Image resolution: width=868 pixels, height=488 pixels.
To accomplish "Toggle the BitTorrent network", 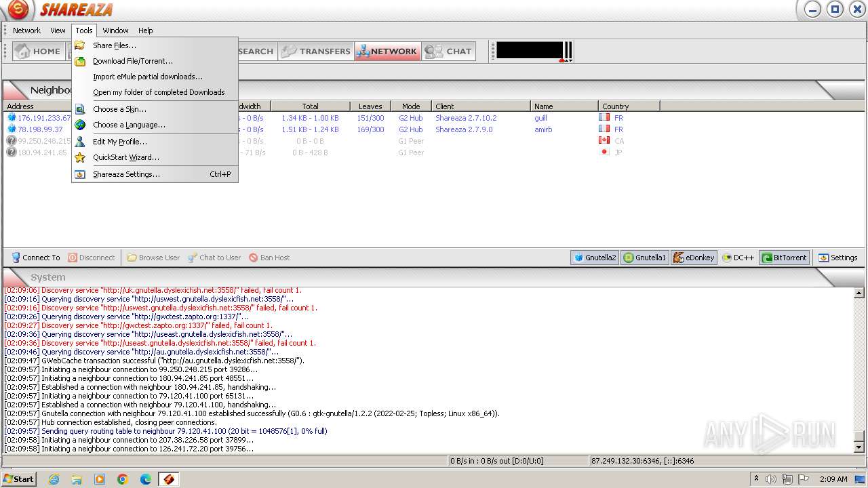I will point(784,258).
